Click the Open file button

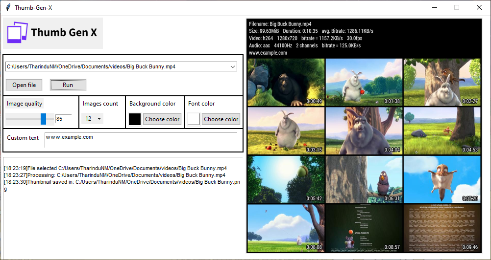point(24,85)
